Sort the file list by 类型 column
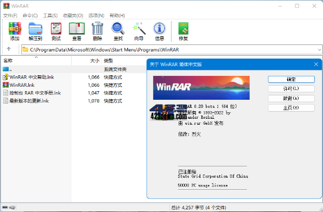323x212 pixels. click(x=124, y=61)
